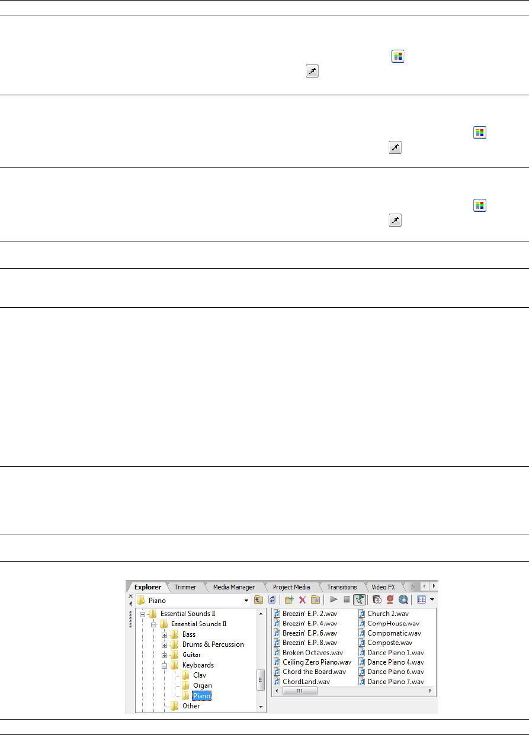529x735 pixels.
Task: Toggle the Auto Preview button
Action: pyautogui.click(x=359, y=599)
